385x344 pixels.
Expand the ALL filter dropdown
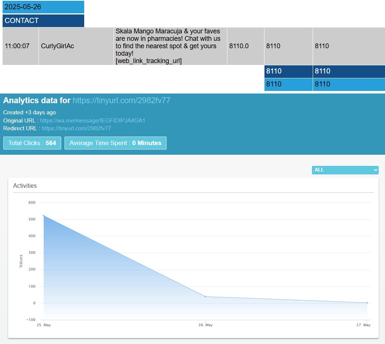click(345, 170)
